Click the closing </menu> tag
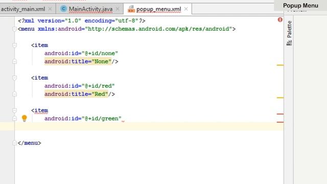Screen dimensions: 327x184 [30, 143]
